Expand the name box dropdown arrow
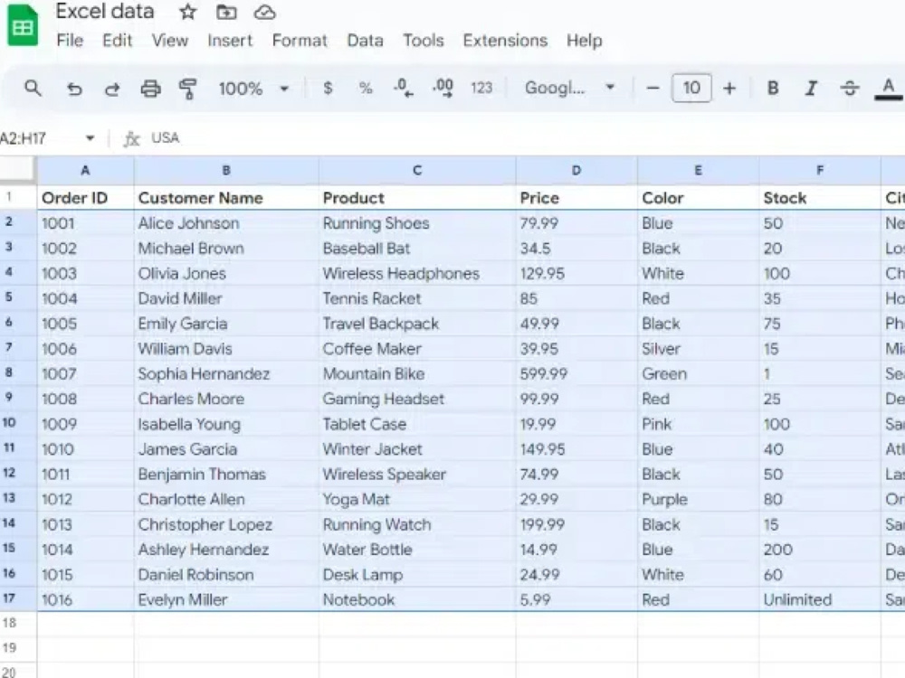This screenshot has width=905, height=678. (x=90, y=138)
